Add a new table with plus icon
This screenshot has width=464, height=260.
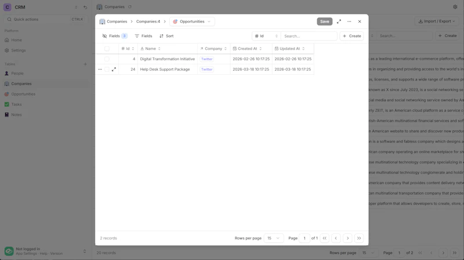coord(85,64)
